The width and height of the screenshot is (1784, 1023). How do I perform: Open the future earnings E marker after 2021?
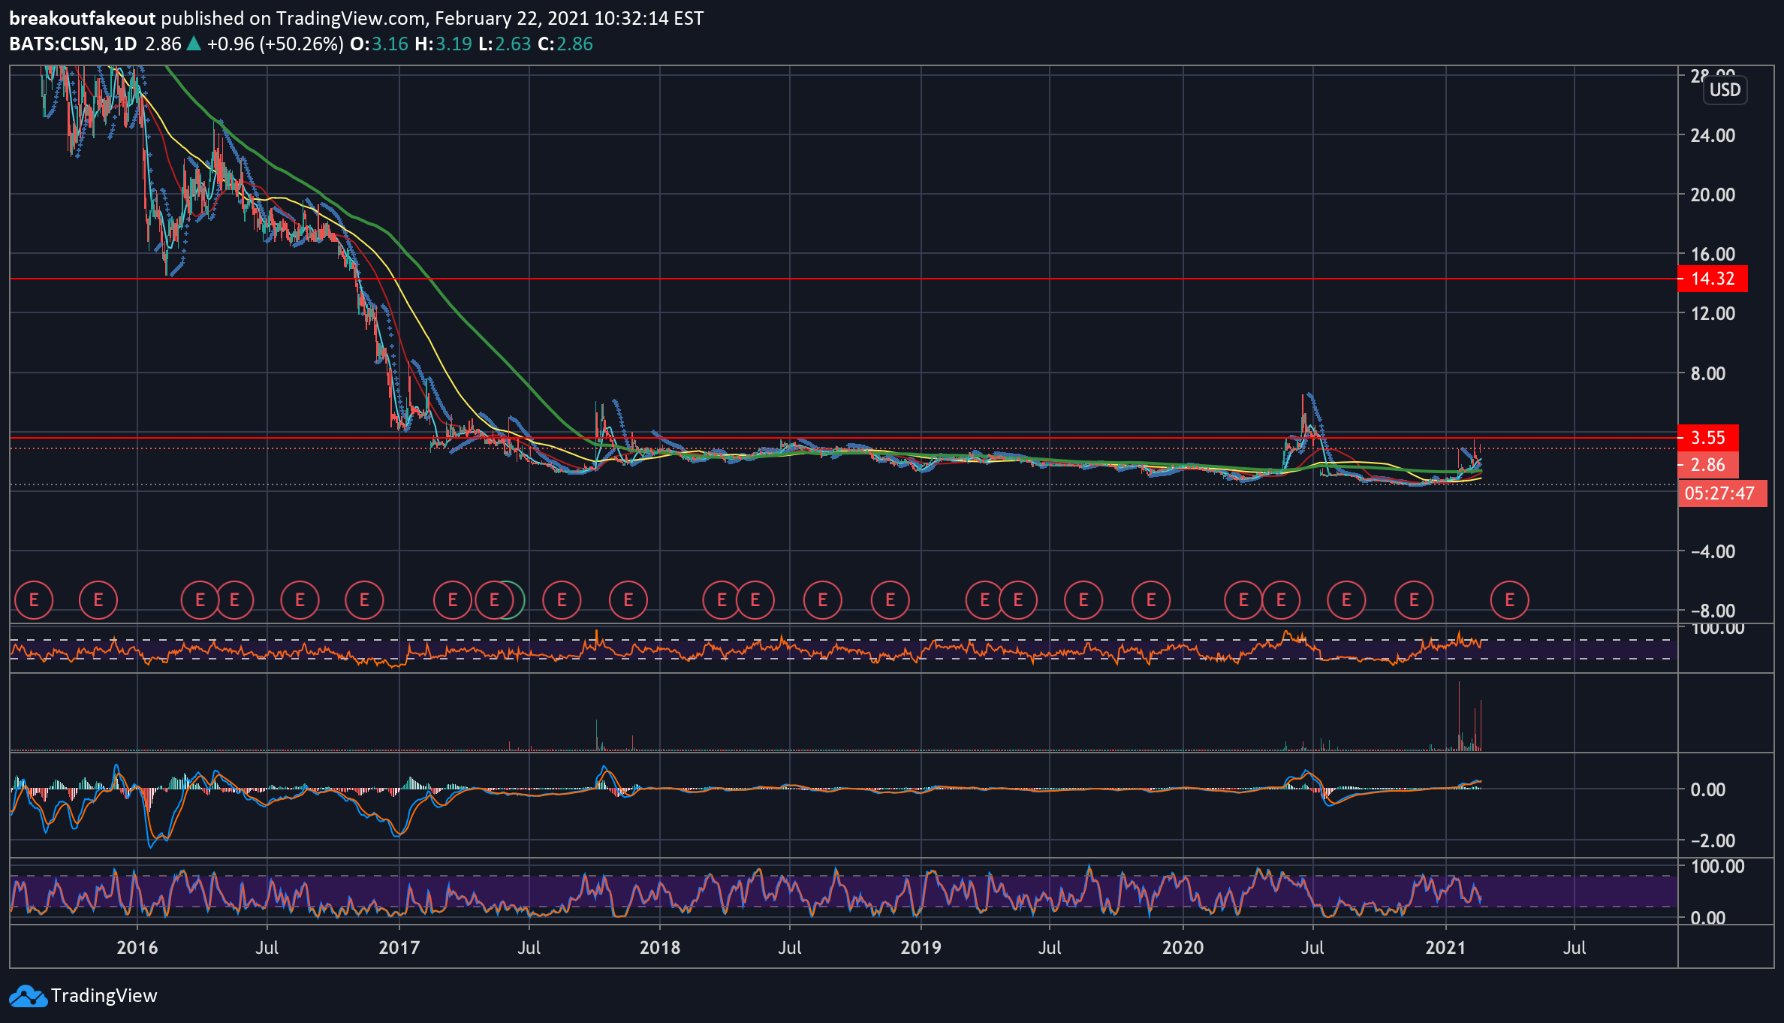click(x=1509, y=600)
